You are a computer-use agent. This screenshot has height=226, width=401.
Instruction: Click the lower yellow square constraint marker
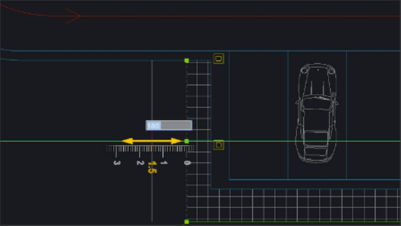(218, 145)
